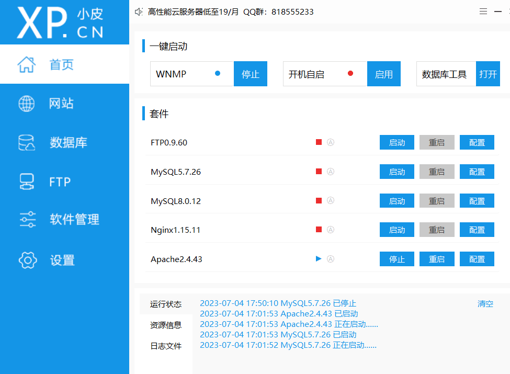This screenshot has width=510, height=374.
Task: Click the XP 小皮 logo
Action: 61,22
